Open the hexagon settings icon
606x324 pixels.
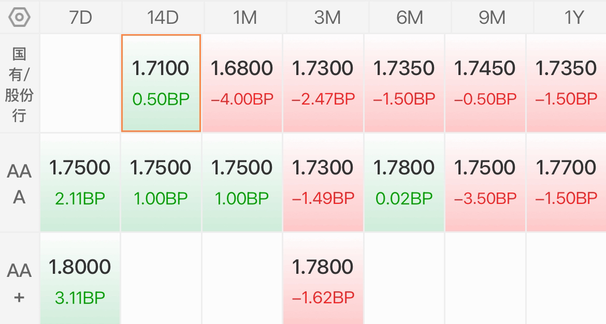(19, 18)
